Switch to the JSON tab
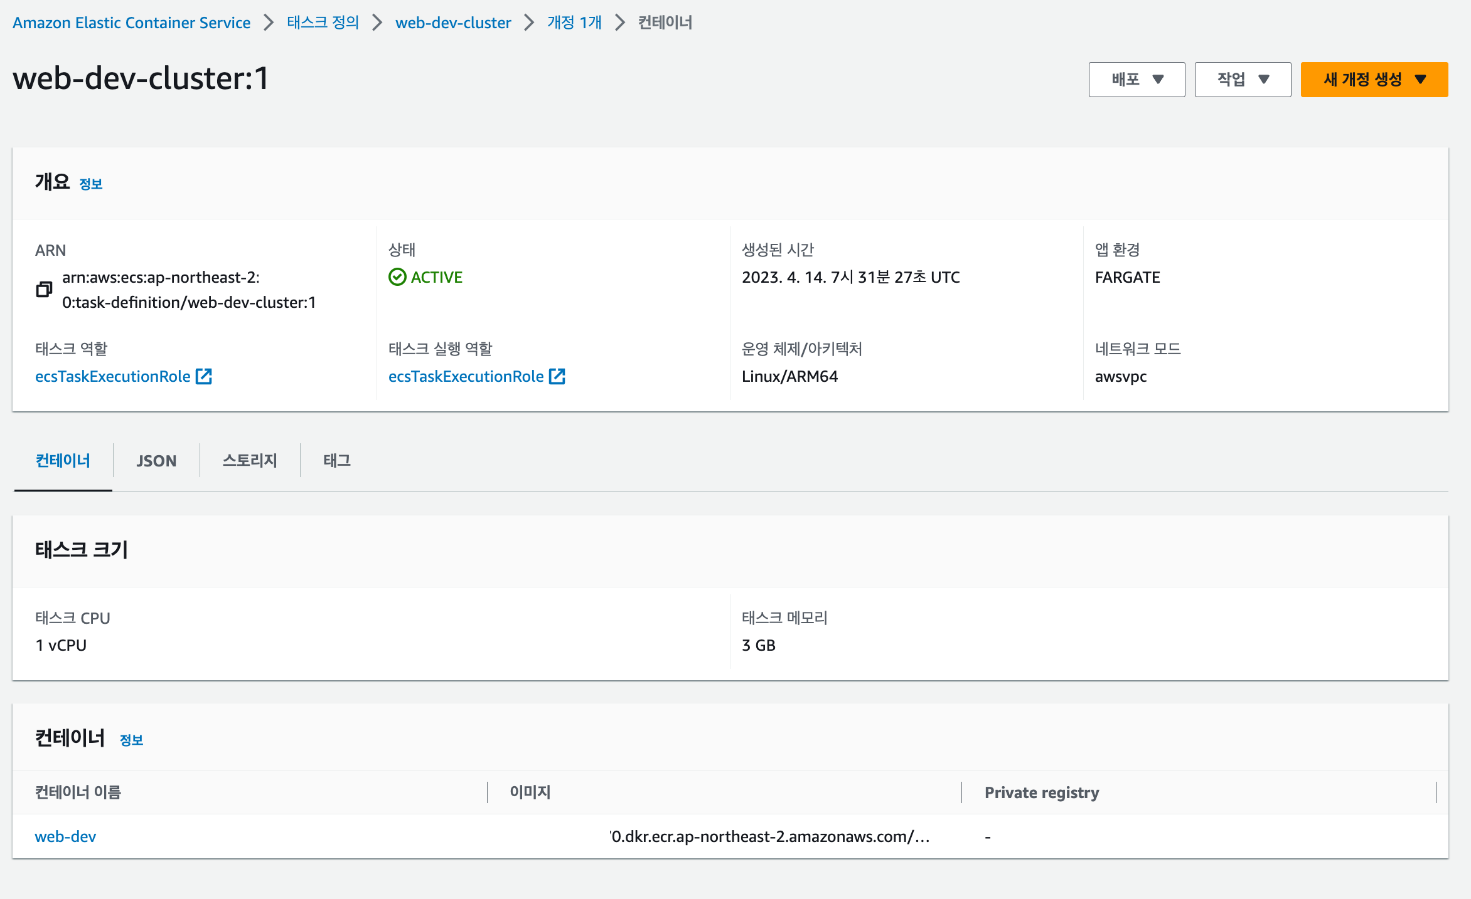This screenshot has height=899, width=1471. point(156,461)
